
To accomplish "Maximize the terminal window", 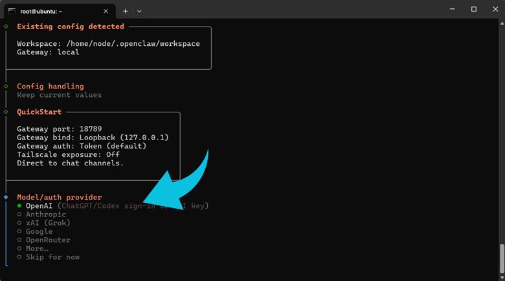I will (x=474, y=9).
